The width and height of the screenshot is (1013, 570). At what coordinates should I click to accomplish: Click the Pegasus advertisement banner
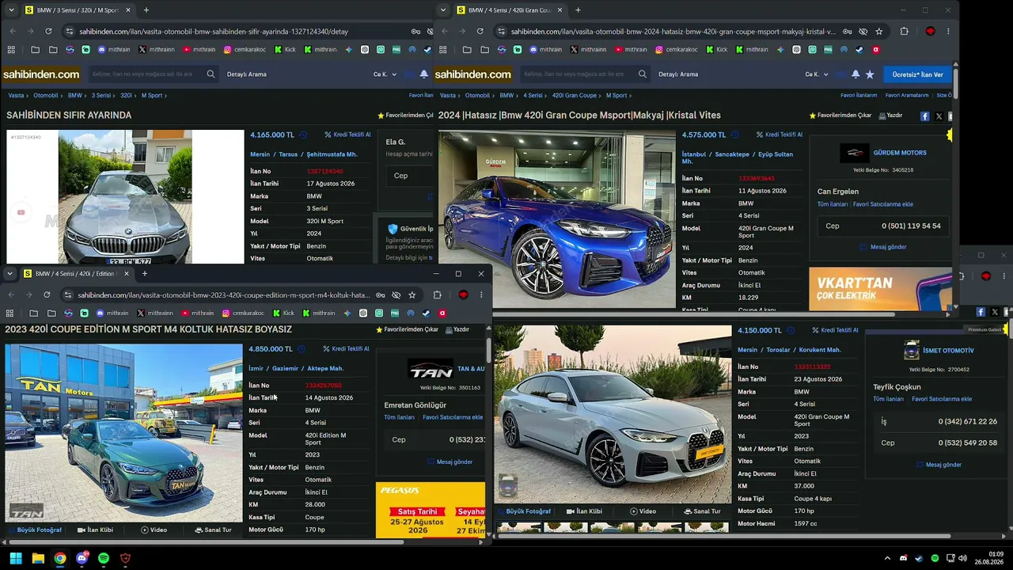coord(431,510)
